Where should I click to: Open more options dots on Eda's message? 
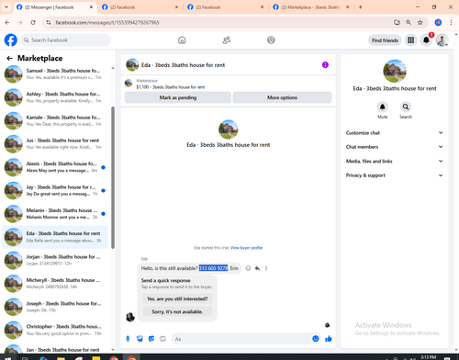pyautogui.click(x=266, y=268)
